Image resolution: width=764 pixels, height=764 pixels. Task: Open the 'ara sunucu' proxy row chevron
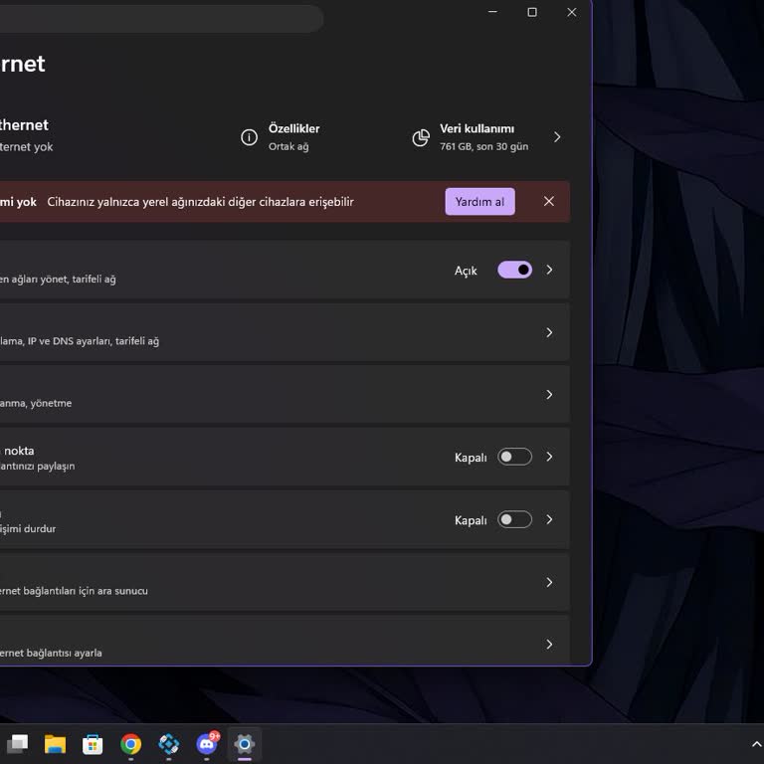(549, 582)
